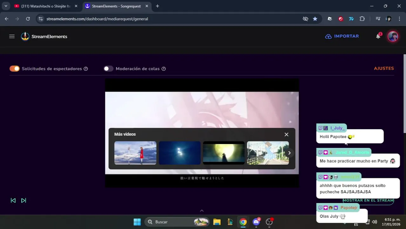Screen dimensions: 406x229
Task: Select the first suggested video with red-dressed girl
Action: click(135, 153)
